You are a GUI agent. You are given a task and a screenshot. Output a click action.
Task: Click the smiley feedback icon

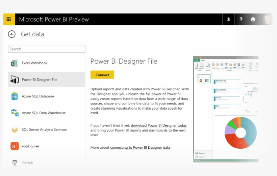click(253, 19)
